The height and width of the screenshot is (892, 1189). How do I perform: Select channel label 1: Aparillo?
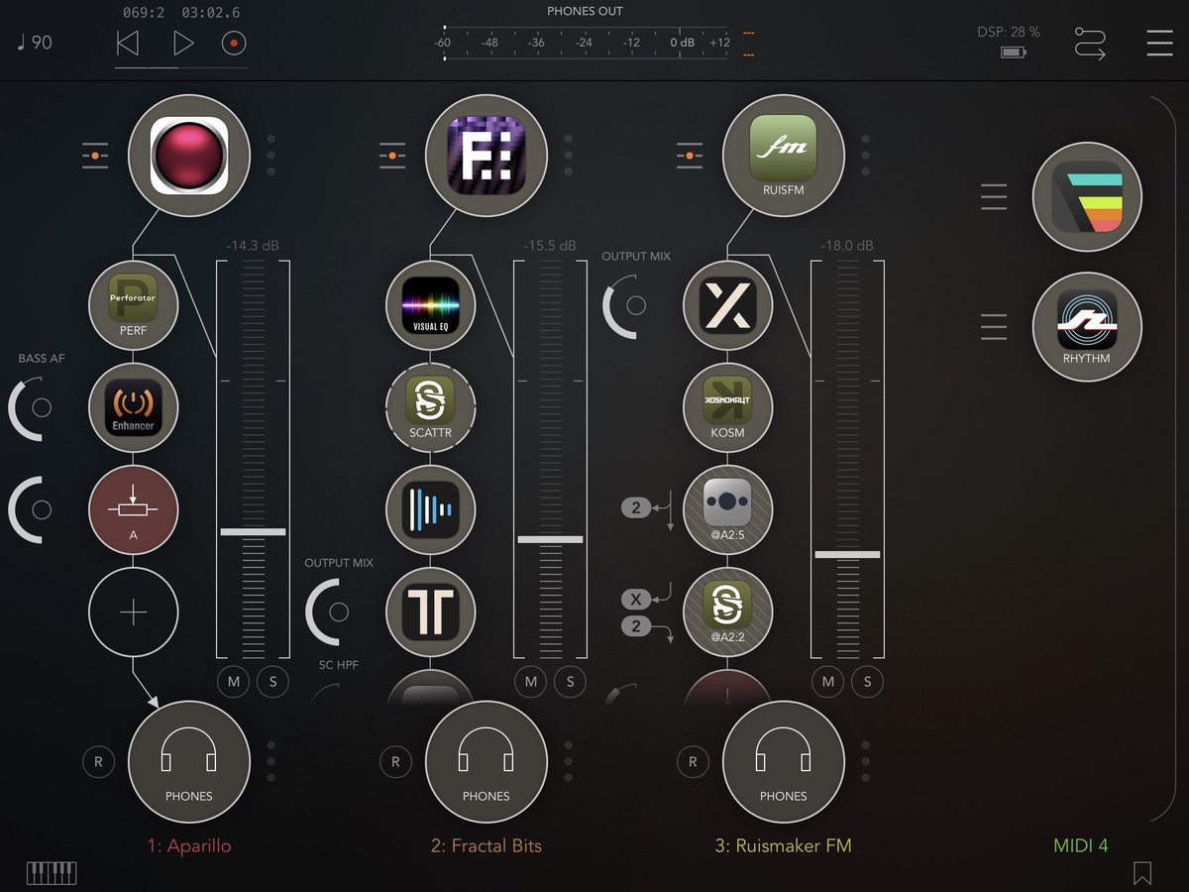(x=188, y=845)
